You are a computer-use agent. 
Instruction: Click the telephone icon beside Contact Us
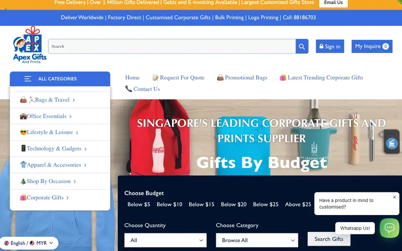pos(129,89)
